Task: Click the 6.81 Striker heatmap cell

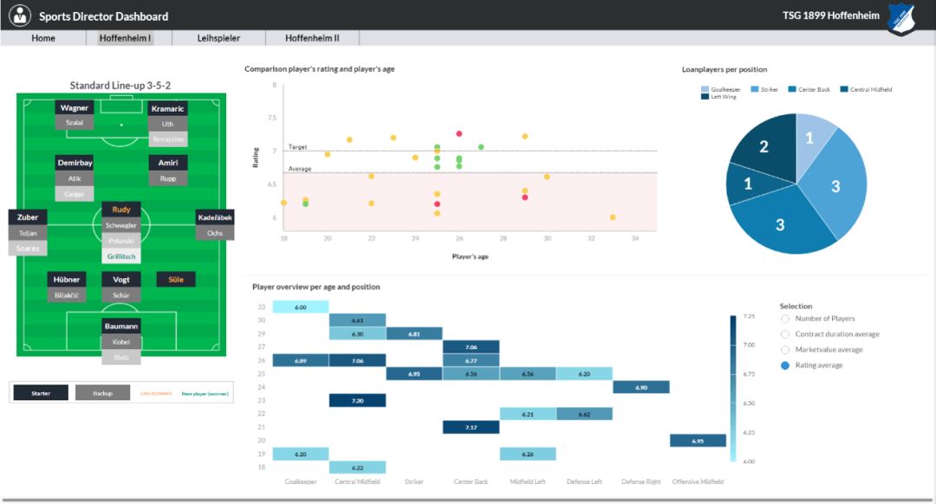Action: click(x=413, y=334)
